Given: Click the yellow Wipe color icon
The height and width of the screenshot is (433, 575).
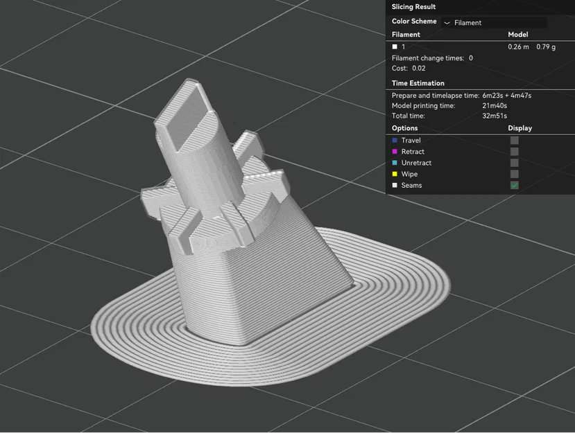Looking at the screenshot, I should (x=395, y=174).
